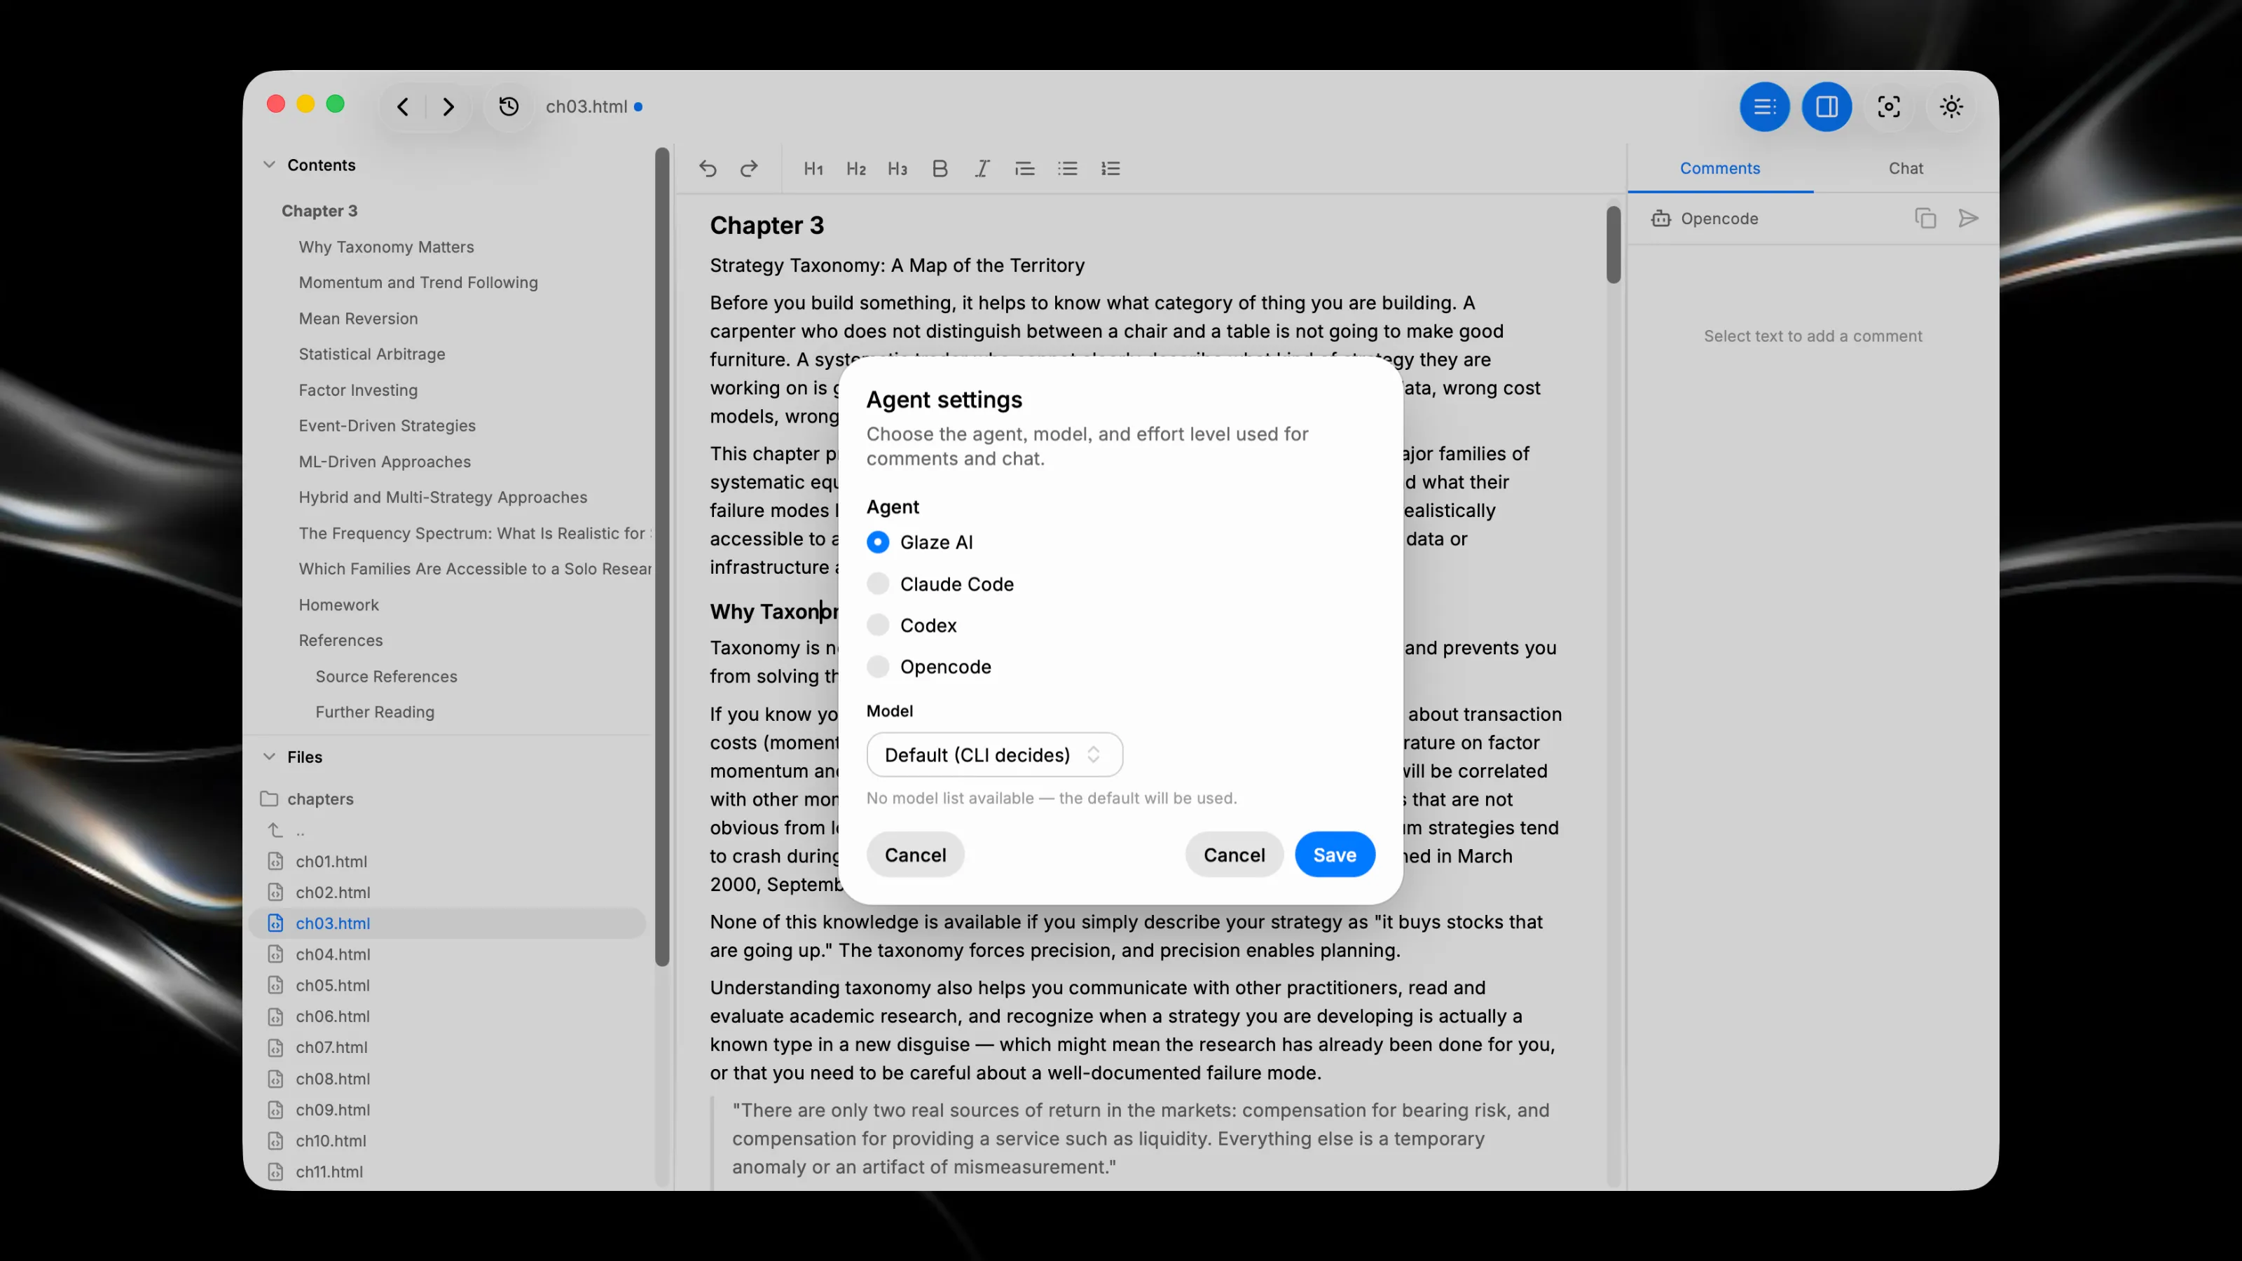This screenshot has height=1261, width=2242.
Task: Open the Model dropdown
Action: 994,754
